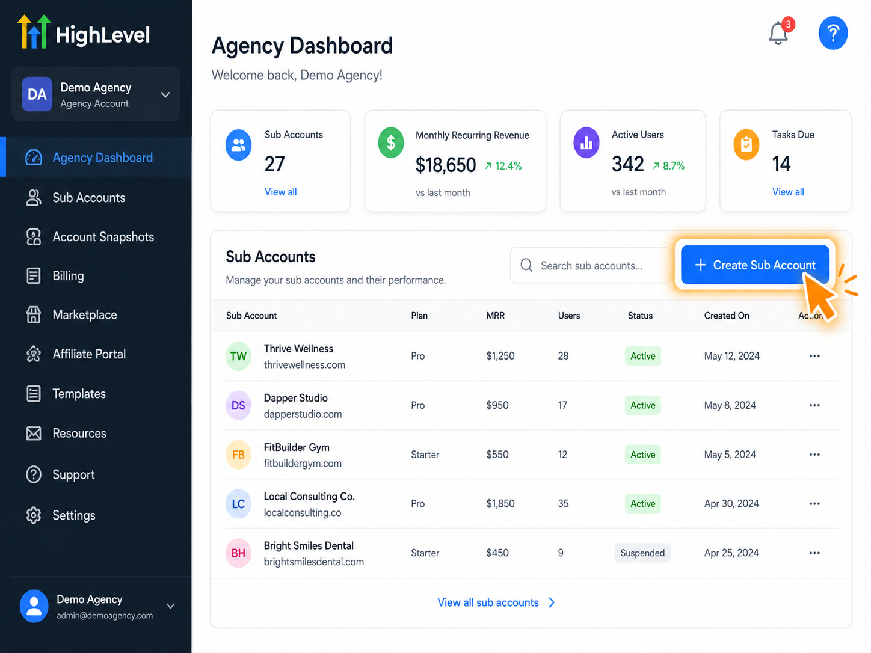Click View all on Tasks Due card
The width and height of the screenshot is (871, 653).
click(x=788, y=192)
